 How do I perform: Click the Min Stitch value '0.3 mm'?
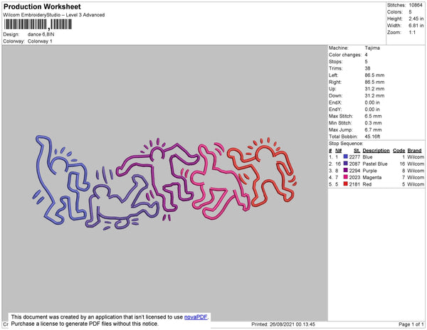[373, 123]
